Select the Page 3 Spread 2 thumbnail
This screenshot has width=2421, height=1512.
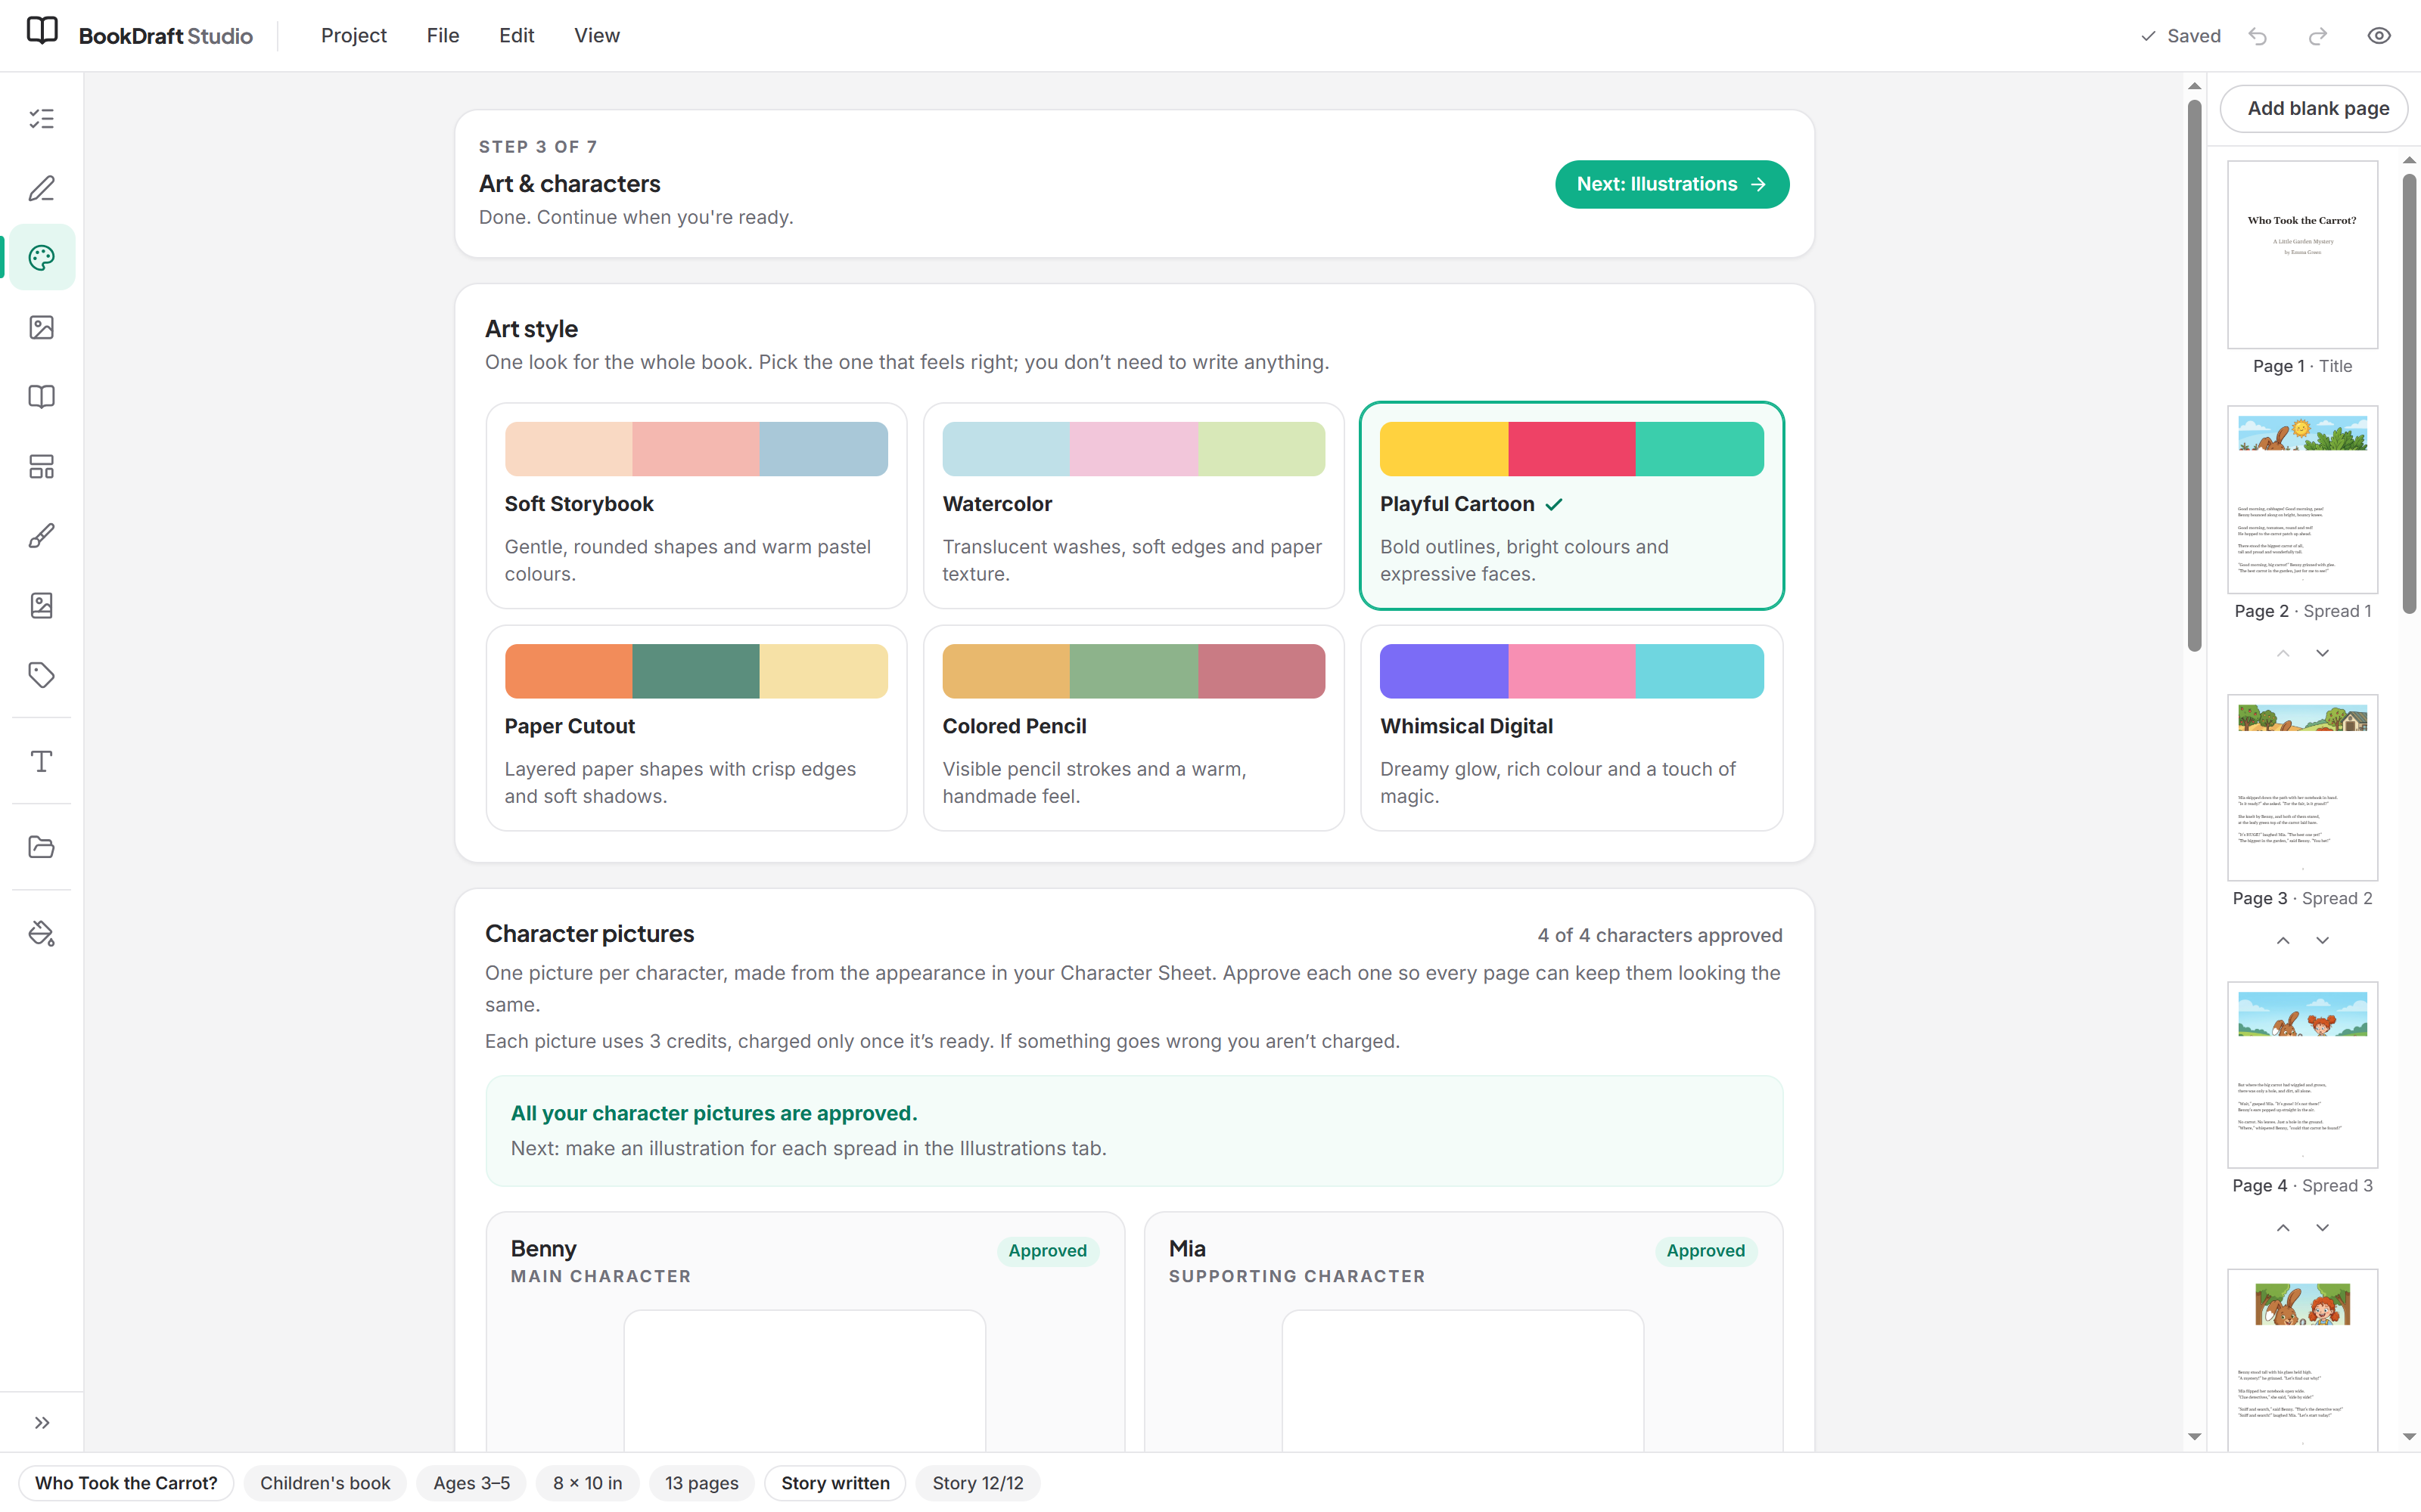[x=2302, y=788]
